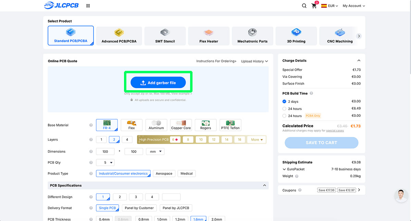
Task: Open the special cases link
Action: (x=335, y=130)
